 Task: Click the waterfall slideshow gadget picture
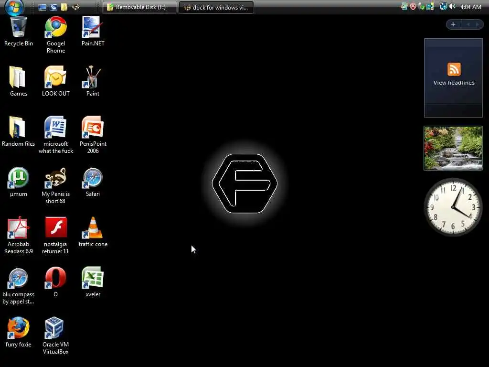coord(453,148)
